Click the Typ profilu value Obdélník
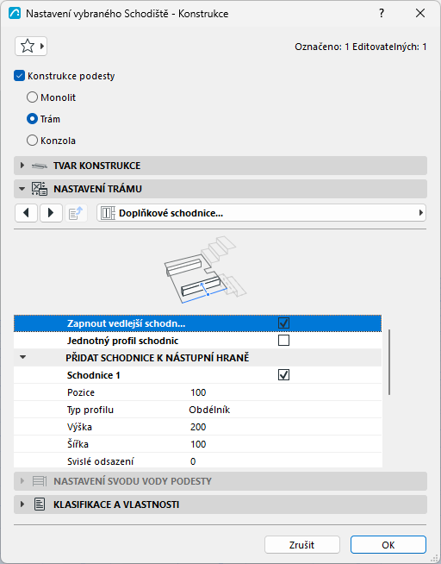Viewport: 441px width, 564px height. coord(209,410)
